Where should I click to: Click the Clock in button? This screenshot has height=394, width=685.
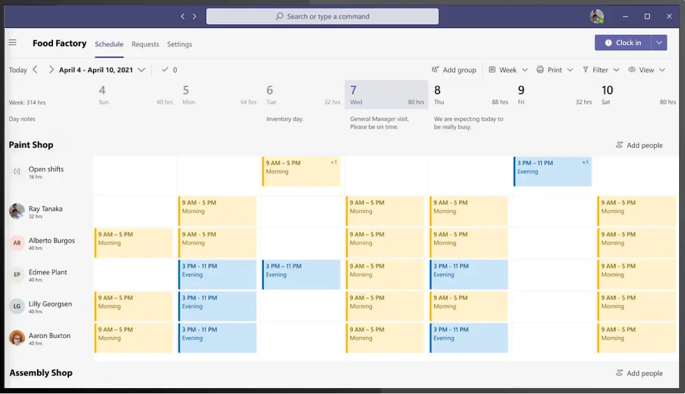coord(622,43)
